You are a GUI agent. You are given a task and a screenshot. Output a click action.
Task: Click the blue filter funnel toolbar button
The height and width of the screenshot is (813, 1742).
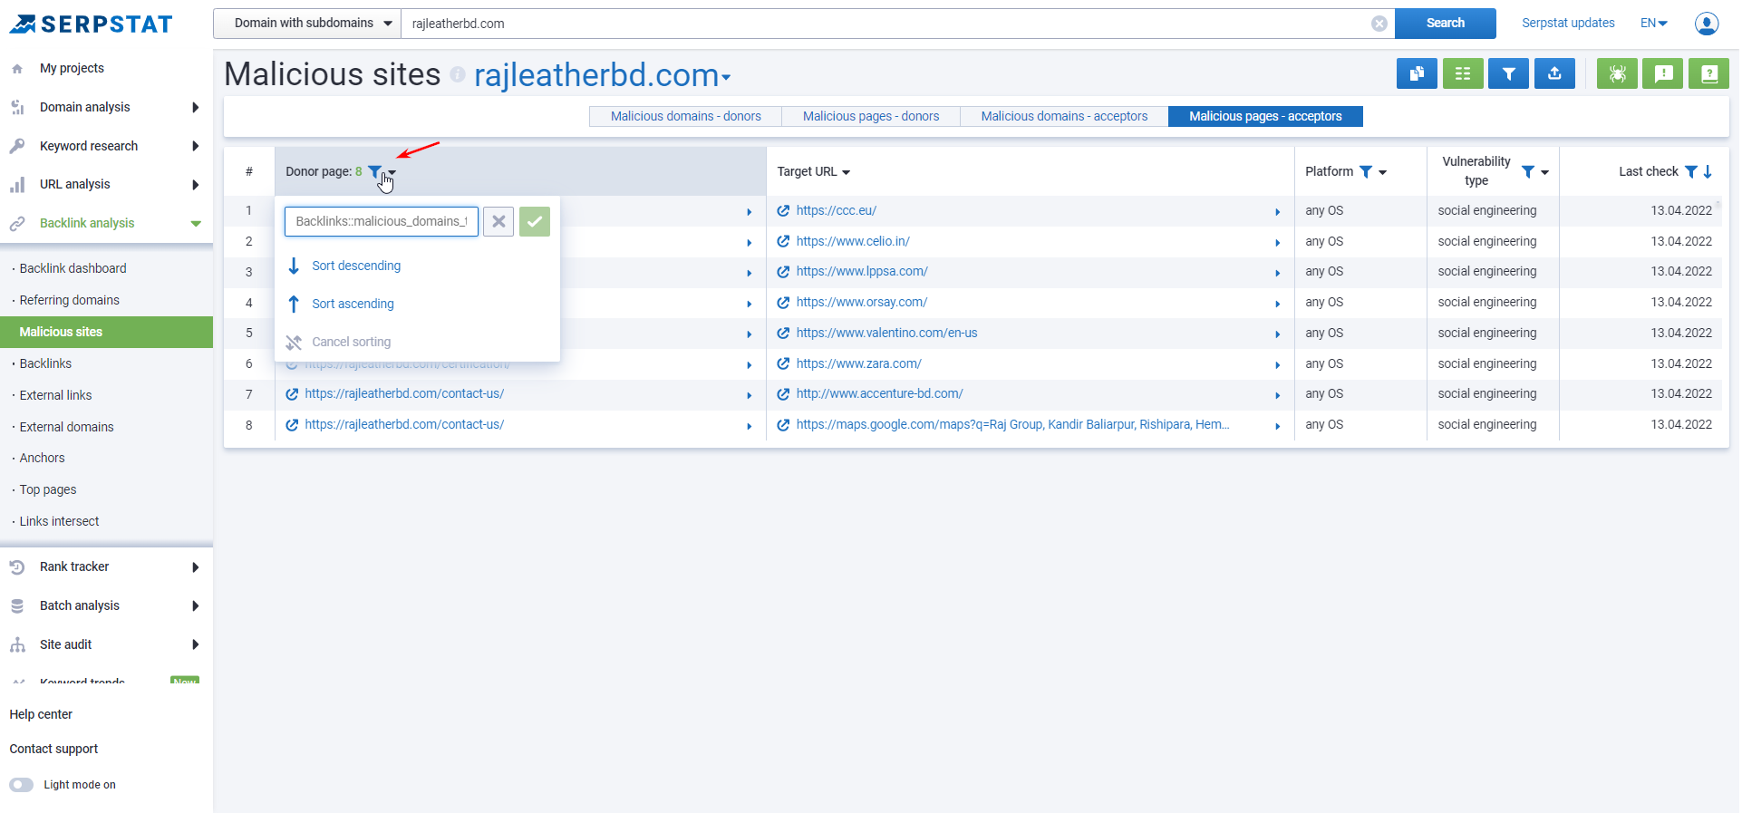click(1508, 73)
